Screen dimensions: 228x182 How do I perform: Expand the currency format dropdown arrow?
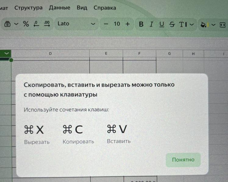pos(16,24)
